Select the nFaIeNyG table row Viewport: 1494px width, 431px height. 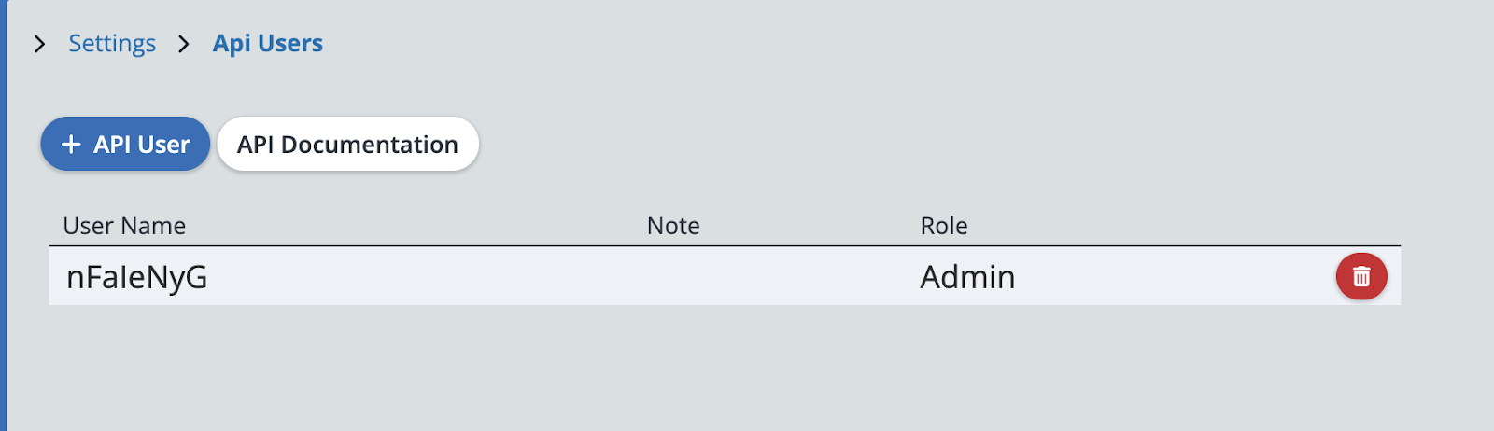click(467, 277)
